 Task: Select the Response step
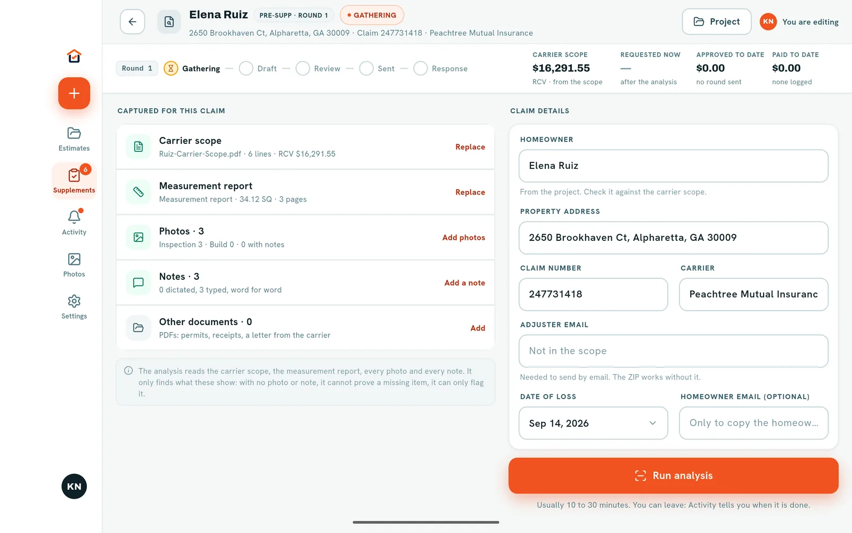(440, 68)
